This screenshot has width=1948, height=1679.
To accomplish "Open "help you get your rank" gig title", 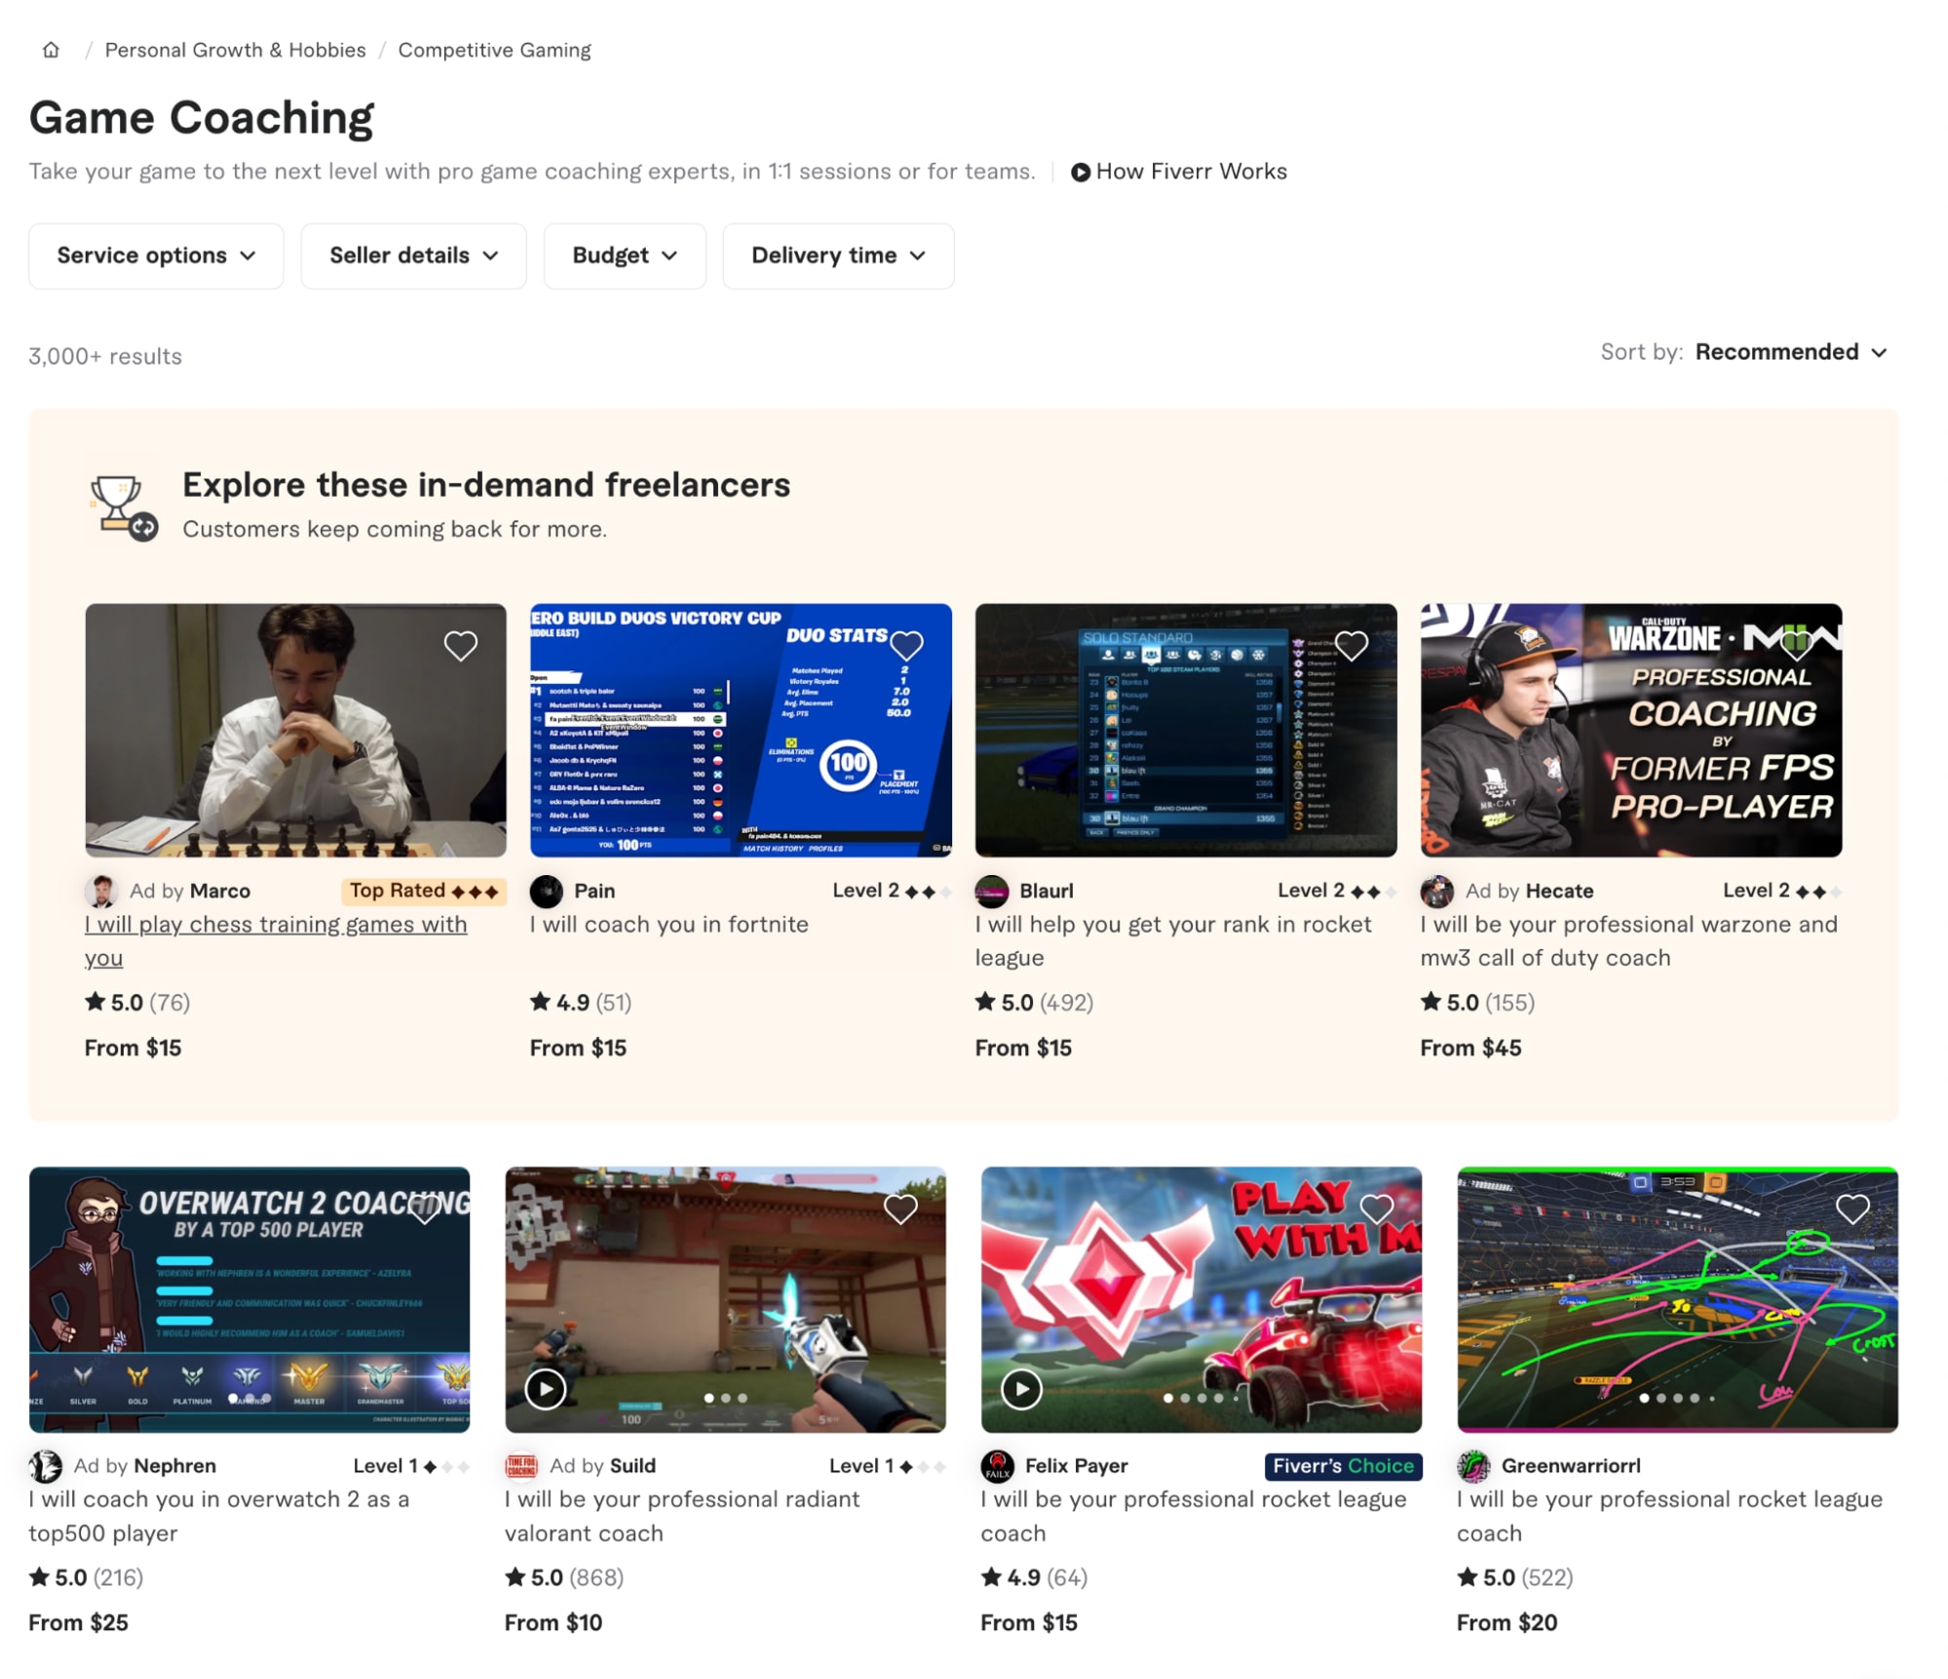I will click(1173, 940).
